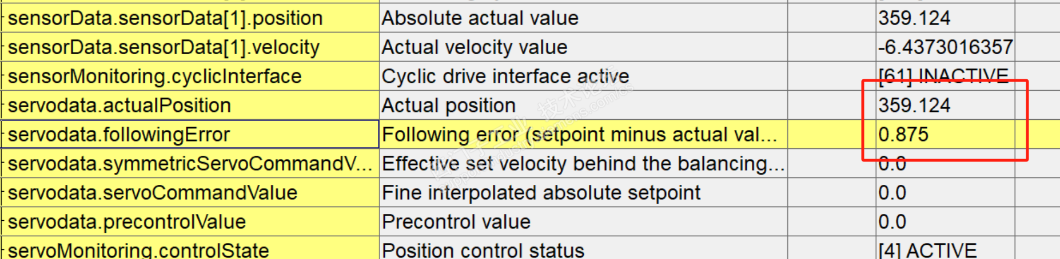The image size is (1060, 259).
Task: Click the servodata.actualPosition name cell
Action: coord(119,106)
